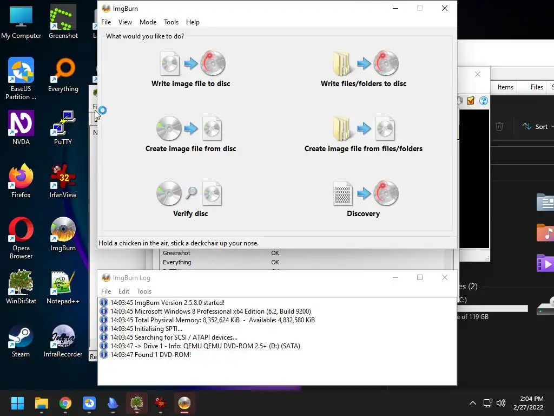Open Edit menu in ImgBurn Log window
Screen dimensions: 554x416
[124, 291]
